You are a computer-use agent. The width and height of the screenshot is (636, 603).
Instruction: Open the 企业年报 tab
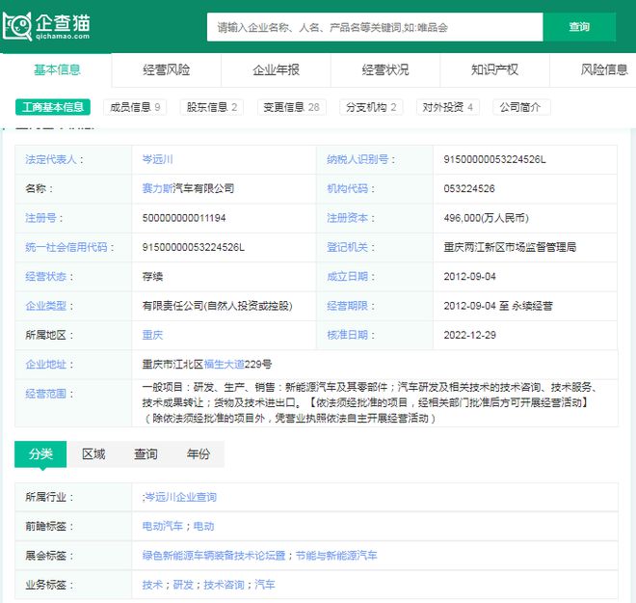pyautogui.click(x=276, y=69)
